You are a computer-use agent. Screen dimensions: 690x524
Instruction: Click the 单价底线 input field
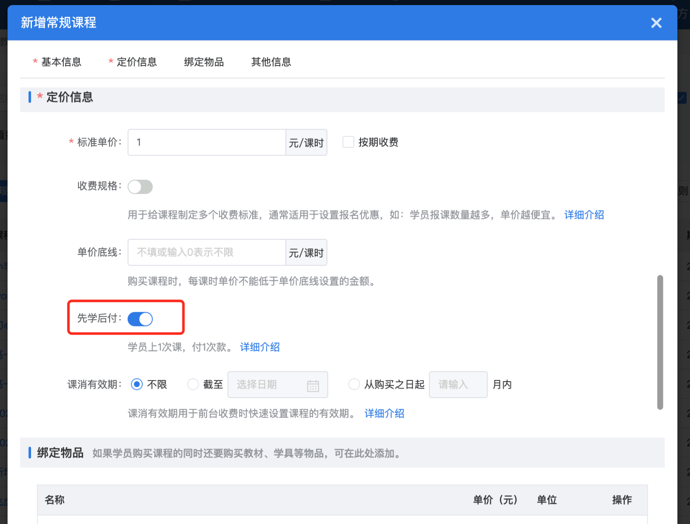point(207,252)
